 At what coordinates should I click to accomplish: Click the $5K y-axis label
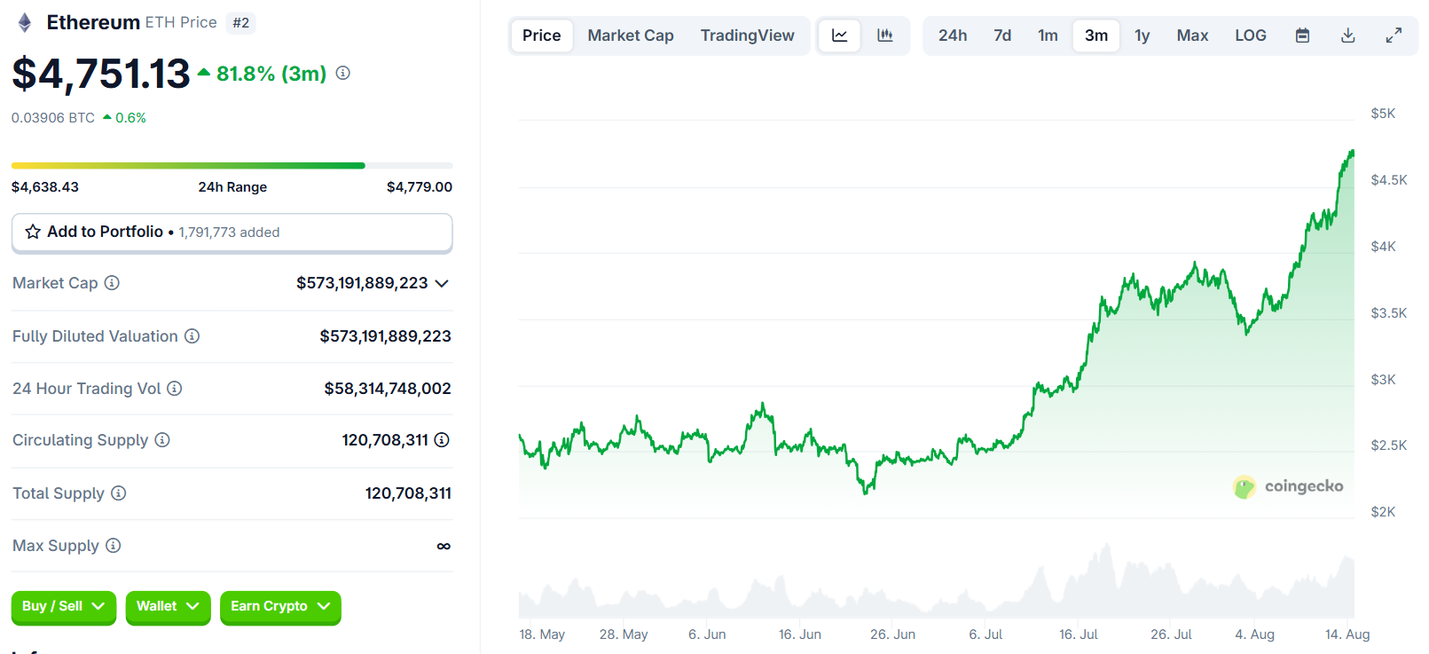click(x=1383, y=114)
